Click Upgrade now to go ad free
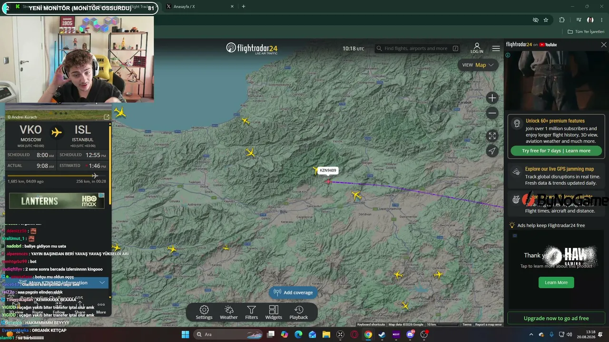Viewport: 609px width, 342px height. click(556, 318)
